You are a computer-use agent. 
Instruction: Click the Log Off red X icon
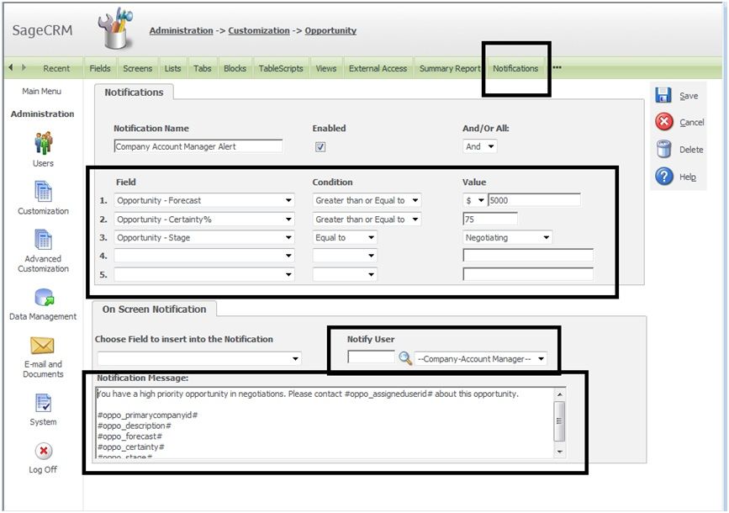[43, 451]
